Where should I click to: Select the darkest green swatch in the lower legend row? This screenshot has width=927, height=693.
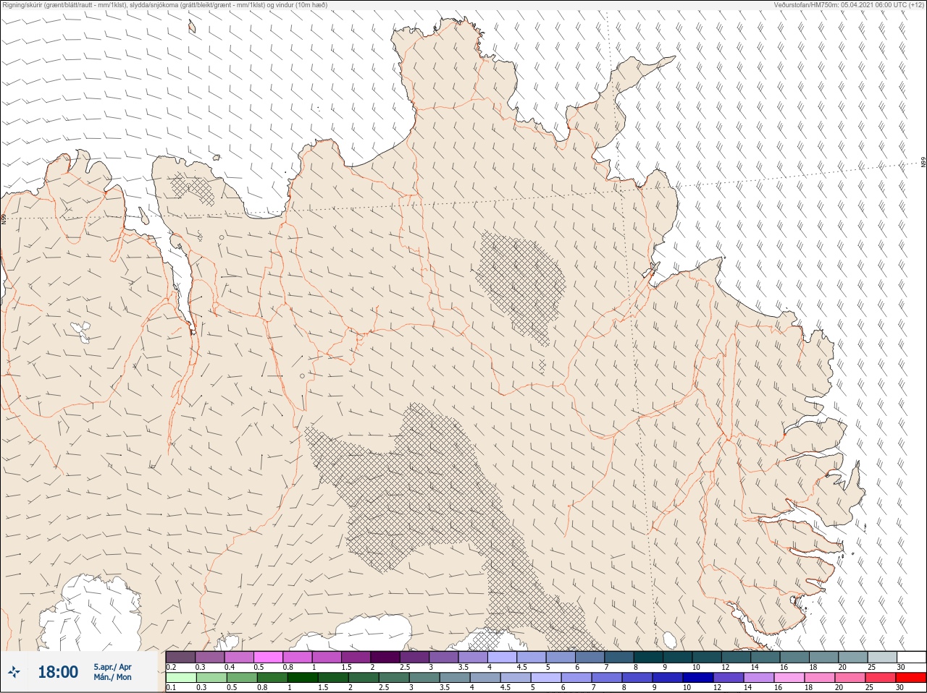click(303, 678)
